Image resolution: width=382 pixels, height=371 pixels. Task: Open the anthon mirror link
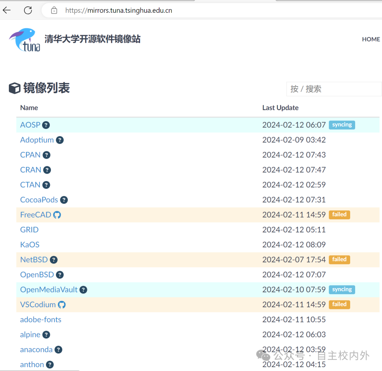(x=32, y=365)
